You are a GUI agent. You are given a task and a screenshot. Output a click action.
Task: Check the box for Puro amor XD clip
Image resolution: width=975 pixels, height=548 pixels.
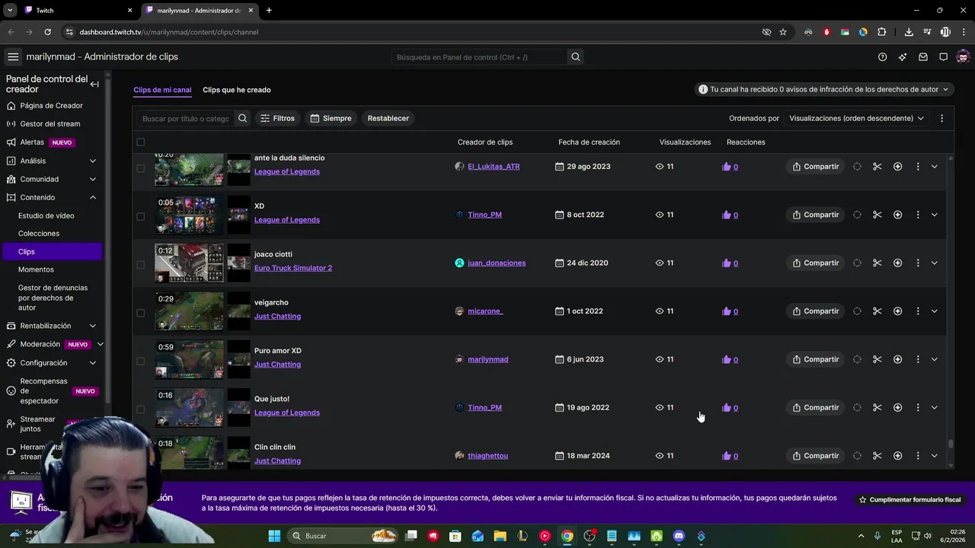pyautogui.click(x=140, y=361)
